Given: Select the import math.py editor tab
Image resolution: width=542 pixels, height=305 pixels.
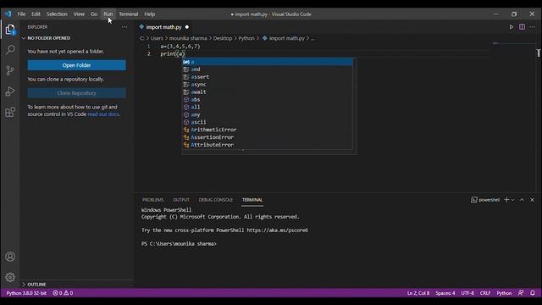Looking at the screenshot, I should click(163, 27).
